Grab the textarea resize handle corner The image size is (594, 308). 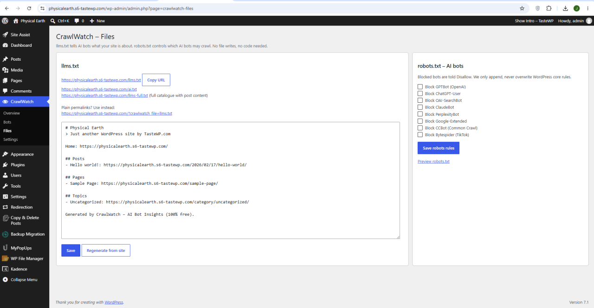click(398, 237)
